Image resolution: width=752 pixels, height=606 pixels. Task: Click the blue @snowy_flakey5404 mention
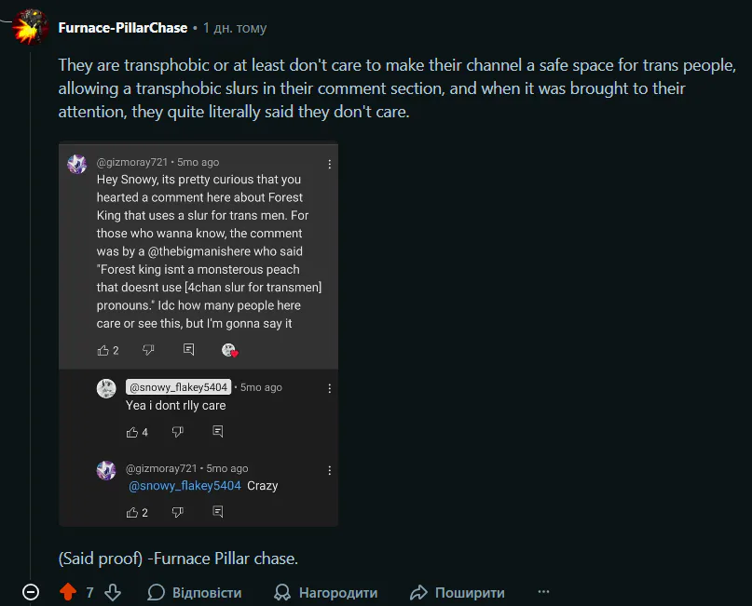click(185, 486)
